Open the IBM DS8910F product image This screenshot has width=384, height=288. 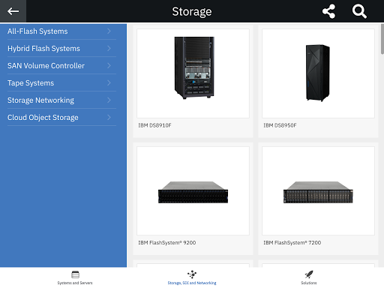[x=193, y=73]
